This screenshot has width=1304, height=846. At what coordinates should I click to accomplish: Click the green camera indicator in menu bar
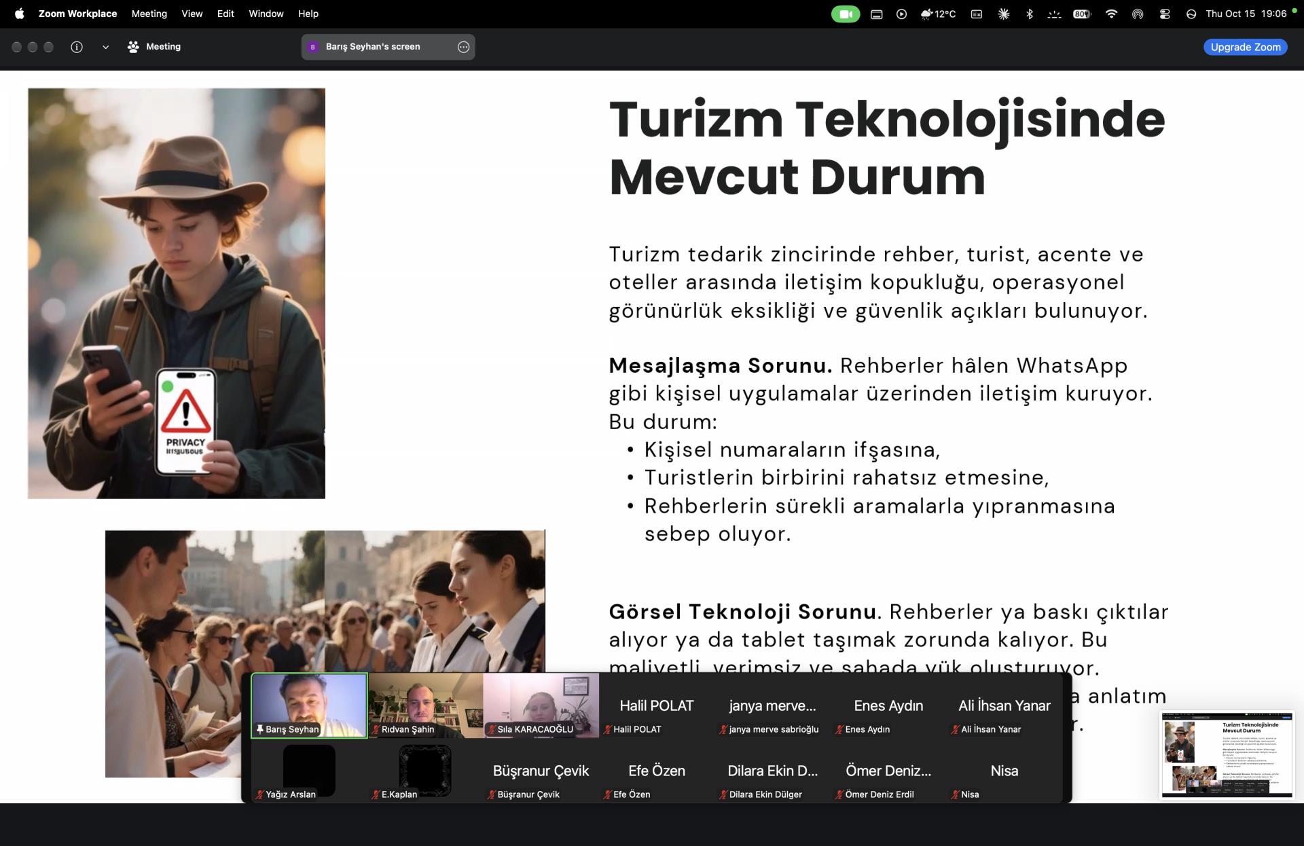tap(846, 14)
